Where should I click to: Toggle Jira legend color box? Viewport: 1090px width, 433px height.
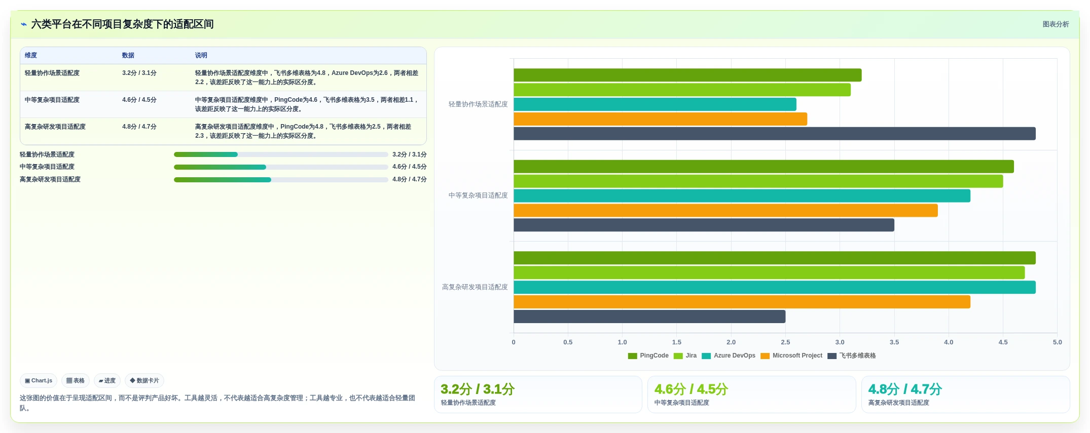point(678,356)
